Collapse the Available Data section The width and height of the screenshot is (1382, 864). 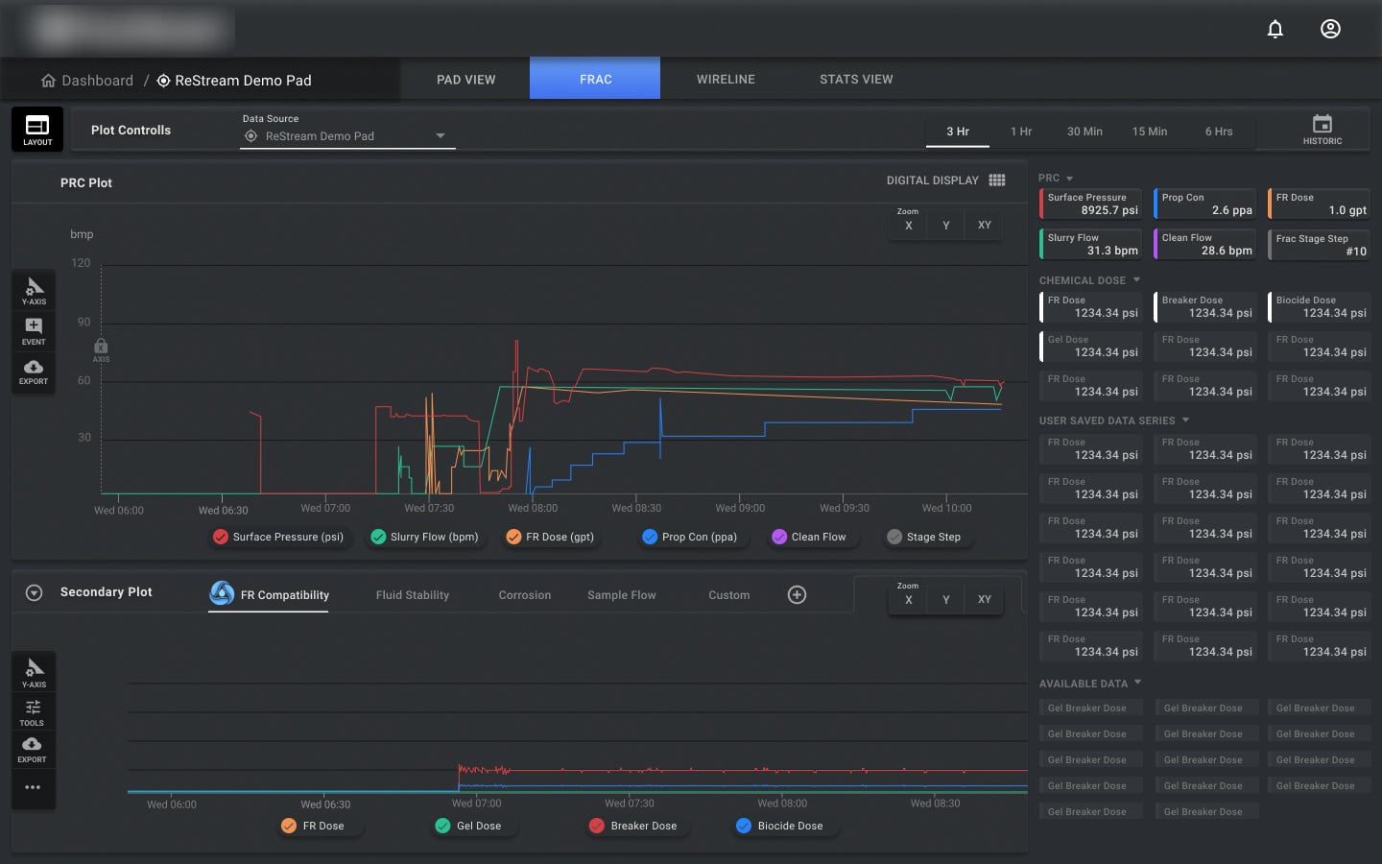click(1138, 683)
